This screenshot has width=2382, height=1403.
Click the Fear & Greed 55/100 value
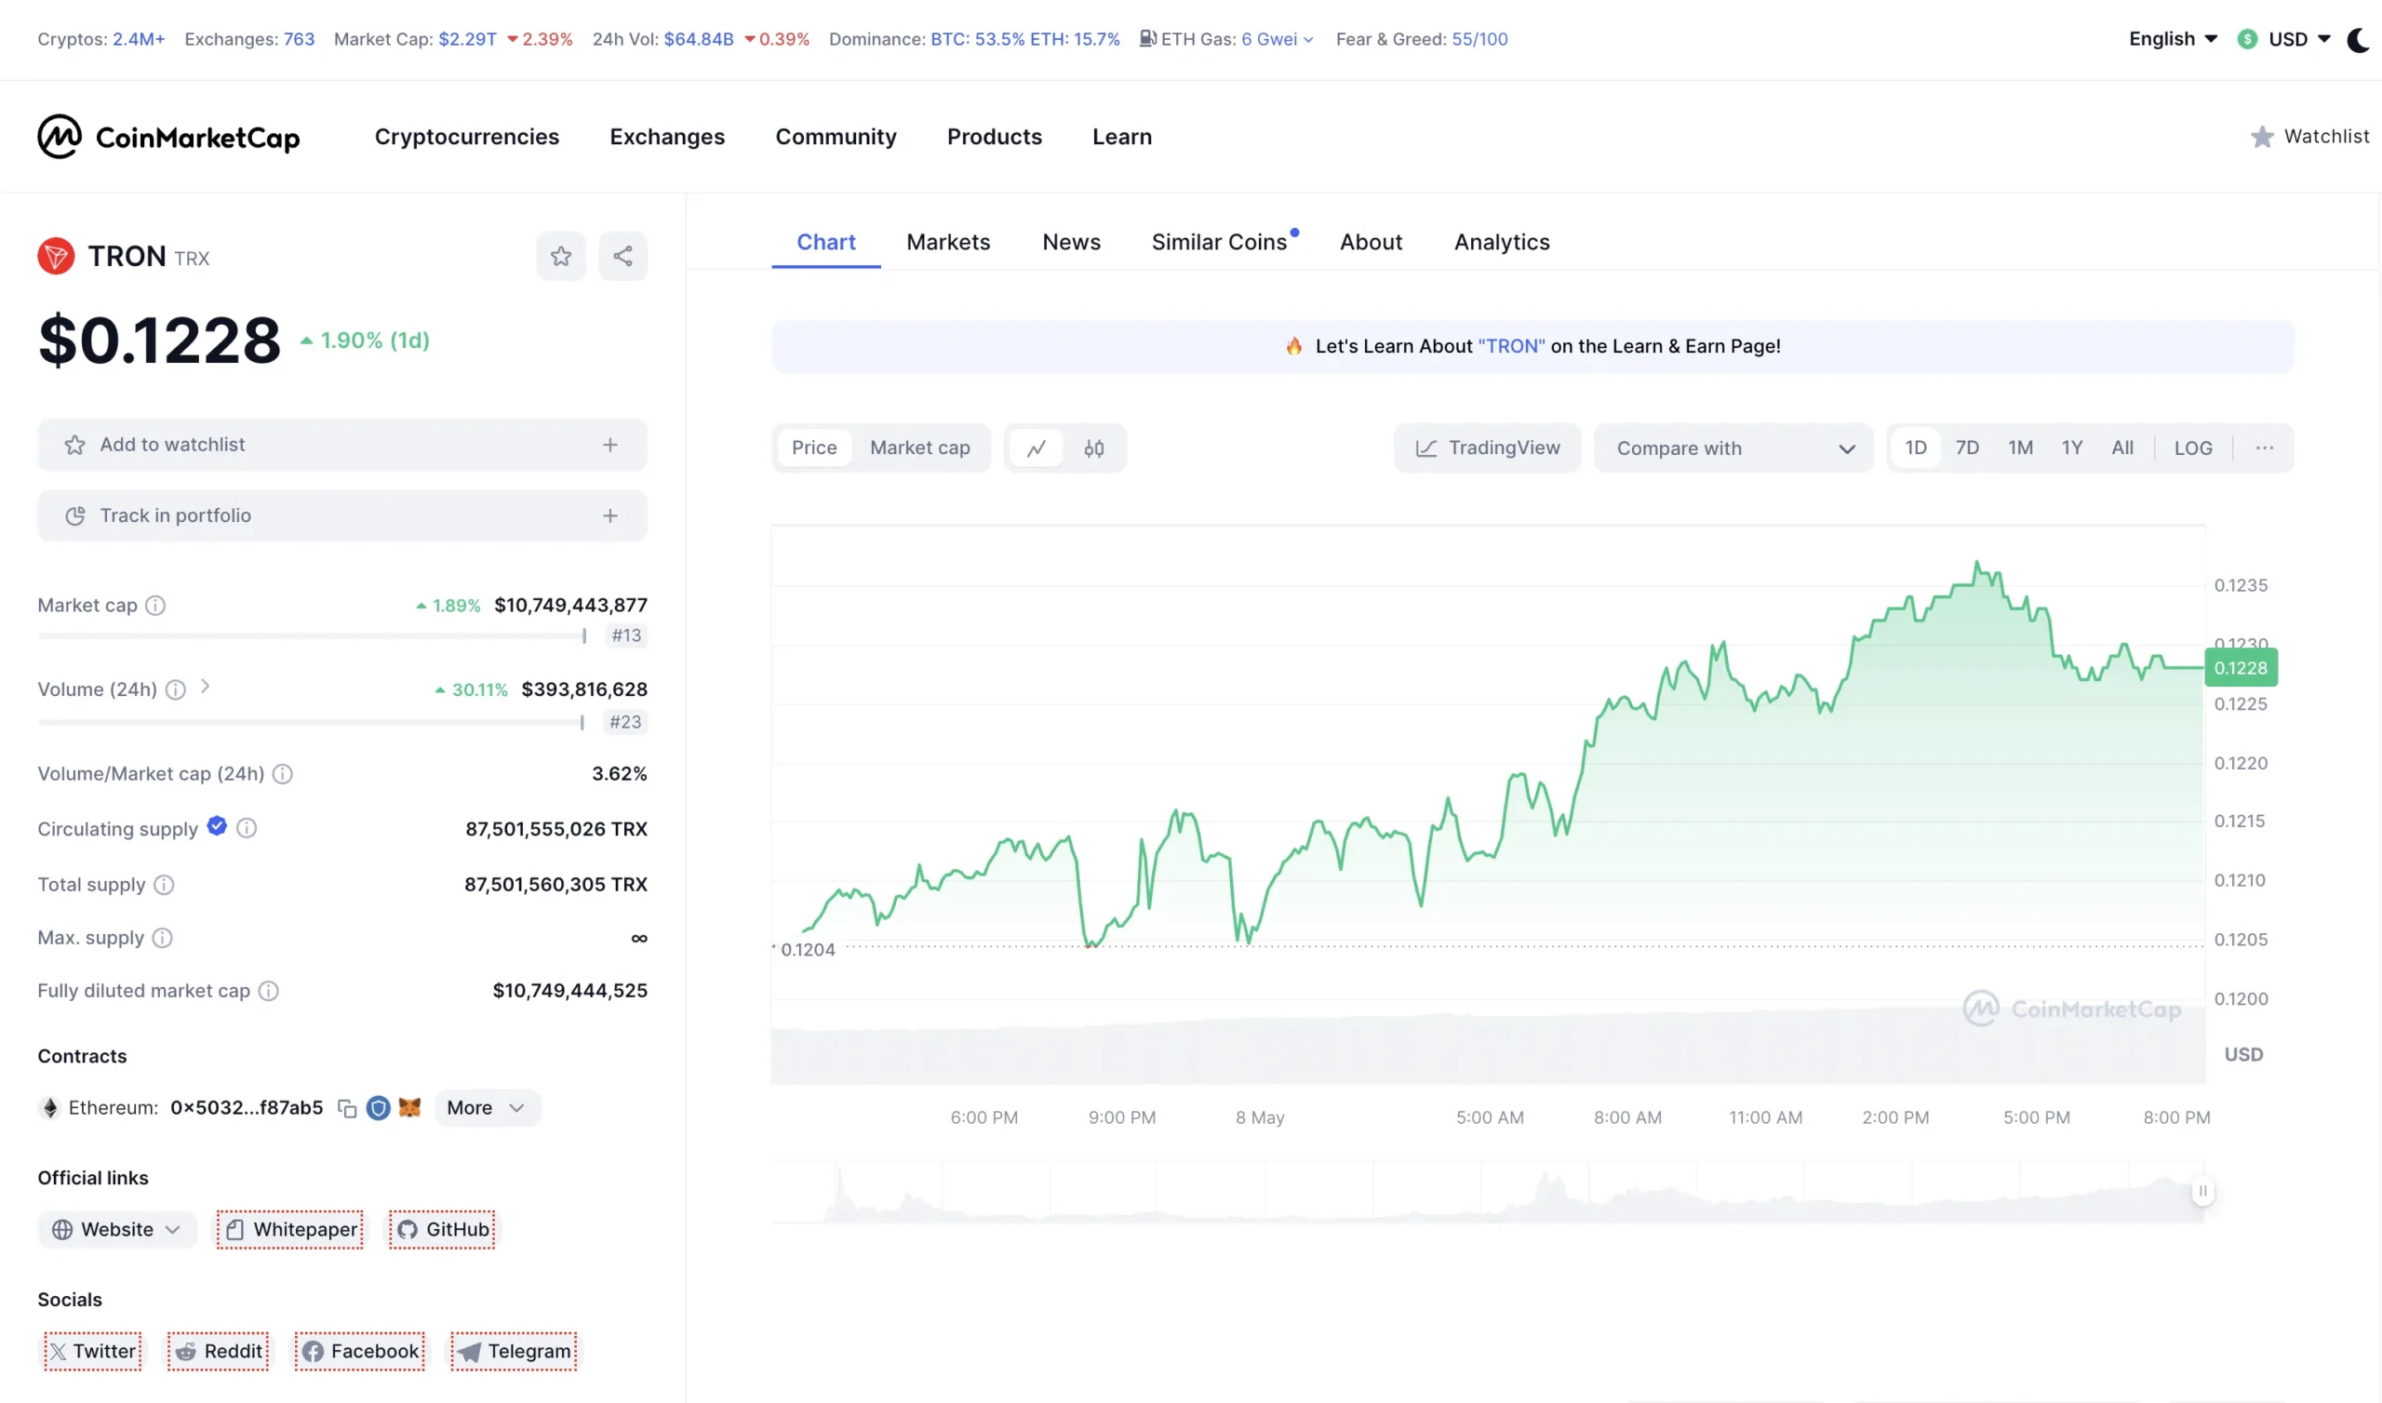coord(1479,39)
